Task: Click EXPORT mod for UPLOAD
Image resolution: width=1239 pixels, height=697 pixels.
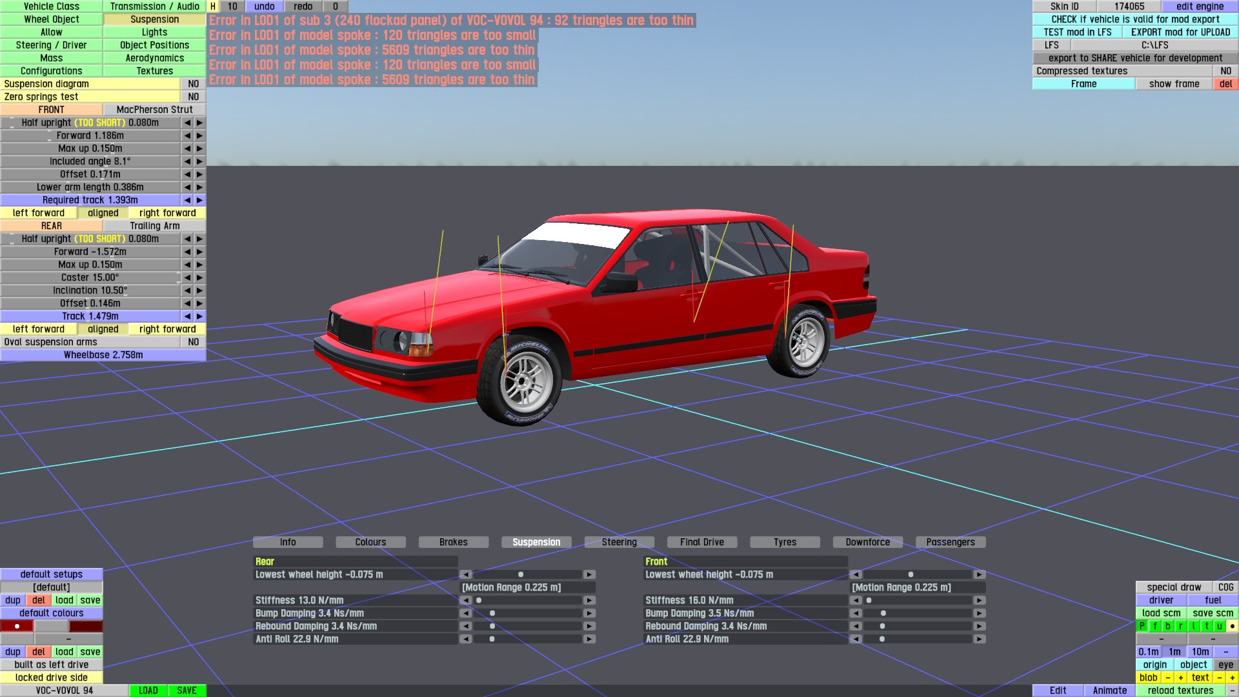Action: click(1180, 32)
